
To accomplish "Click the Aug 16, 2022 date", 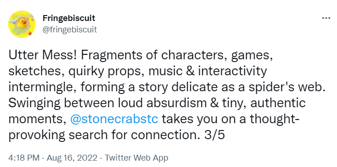I will point(72,158).
